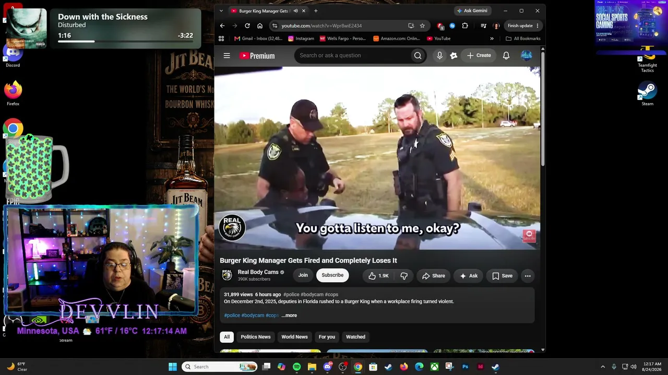
Task: Open Photoshop from the taskbar
Action: click(465, 367)
